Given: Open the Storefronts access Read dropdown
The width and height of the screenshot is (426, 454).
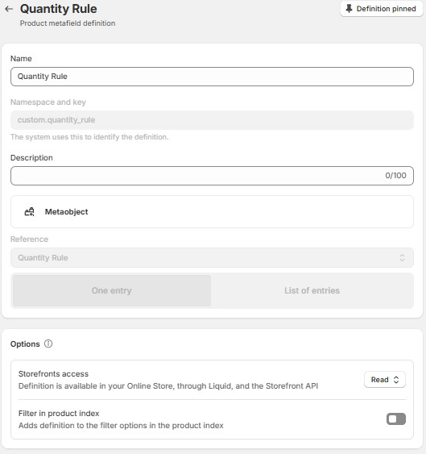Looking at the screenshot, I should tap(385, 380).
